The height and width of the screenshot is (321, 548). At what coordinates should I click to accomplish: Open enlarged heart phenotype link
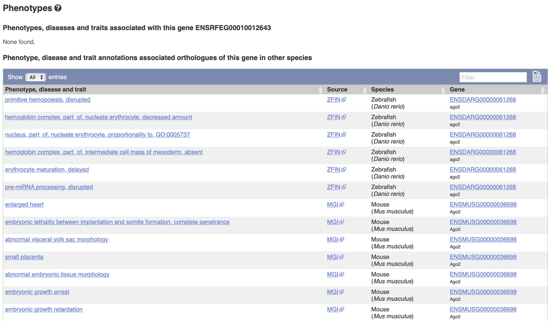pos(24,204)
